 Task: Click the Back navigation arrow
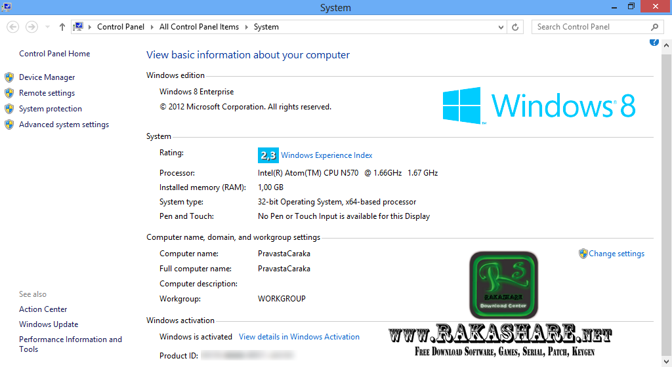[13, 27]
